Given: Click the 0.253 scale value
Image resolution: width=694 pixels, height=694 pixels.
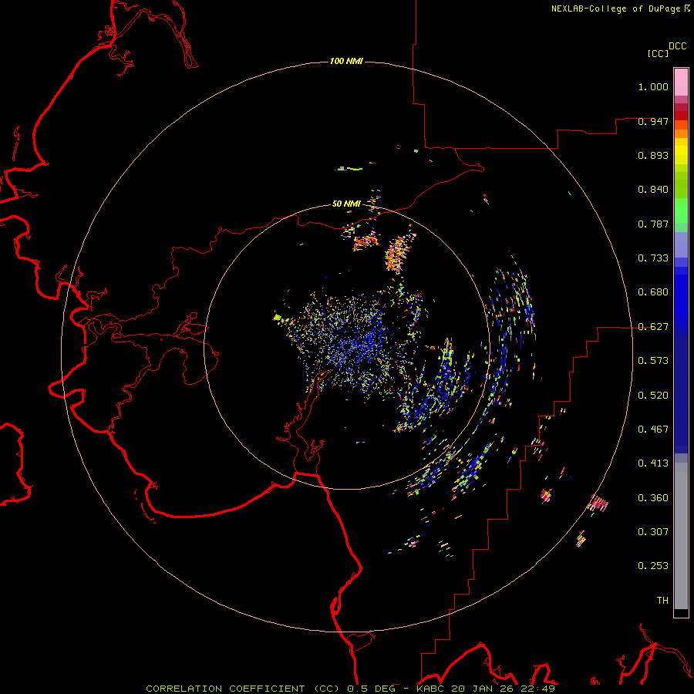Looking at the screenshot, I should [x=653, y=566].
